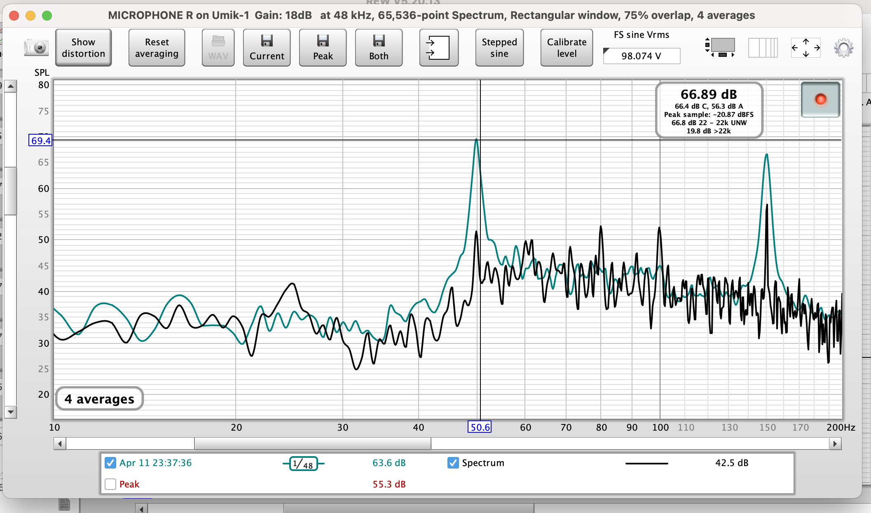Click the camera capture graph icon

click(36, 48)
